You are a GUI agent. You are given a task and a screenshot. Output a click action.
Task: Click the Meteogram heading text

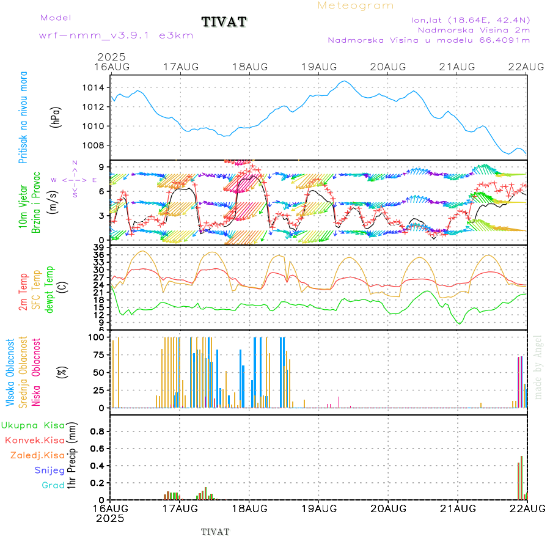coord(356,5)
